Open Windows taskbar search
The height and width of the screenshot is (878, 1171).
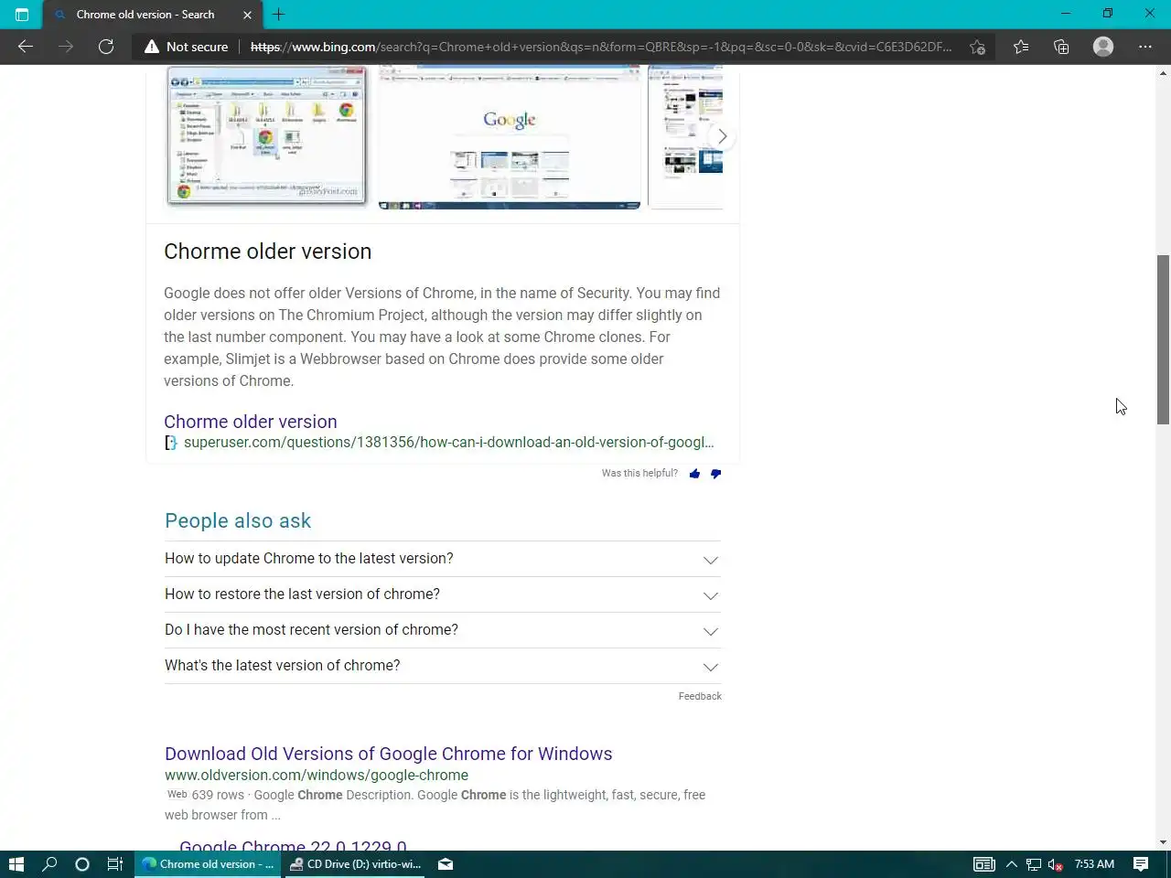[49, 864]
